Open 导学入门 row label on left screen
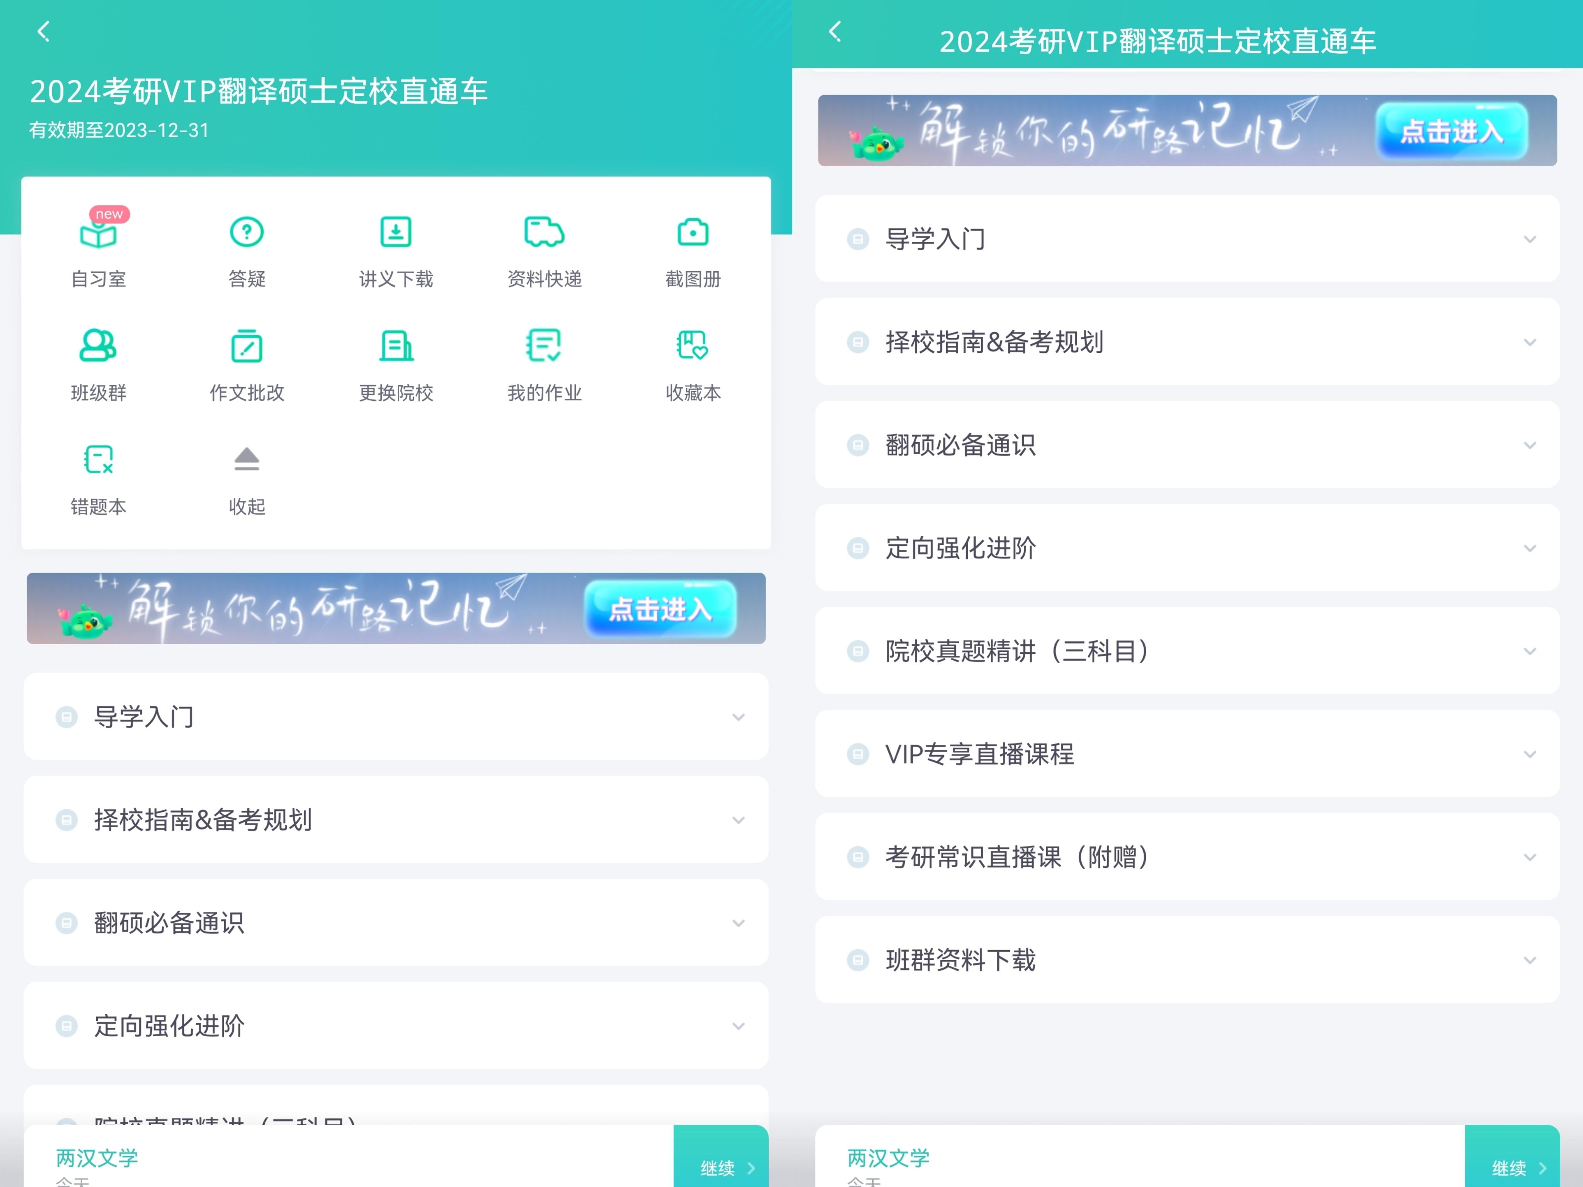The width and height of the screenshot is (1583, 1187). 144,717
